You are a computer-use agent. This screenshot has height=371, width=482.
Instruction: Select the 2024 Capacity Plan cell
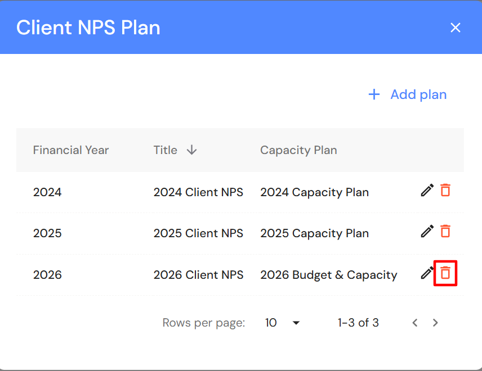314,192
